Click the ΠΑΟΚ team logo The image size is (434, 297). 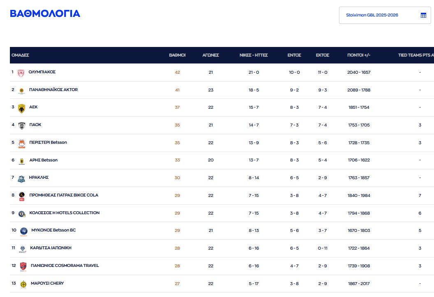click(21, 126)
